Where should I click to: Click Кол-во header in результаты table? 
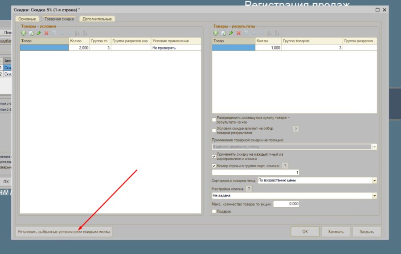pos(268,41)
